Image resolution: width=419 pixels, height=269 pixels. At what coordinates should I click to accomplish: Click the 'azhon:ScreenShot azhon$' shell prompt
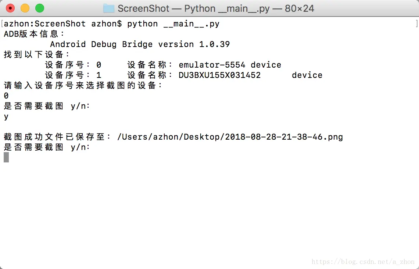pos(62,24)
